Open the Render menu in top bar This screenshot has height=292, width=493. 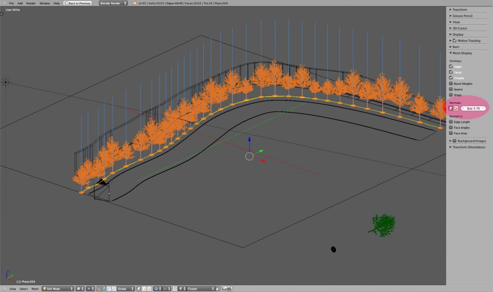pos(30,2)
